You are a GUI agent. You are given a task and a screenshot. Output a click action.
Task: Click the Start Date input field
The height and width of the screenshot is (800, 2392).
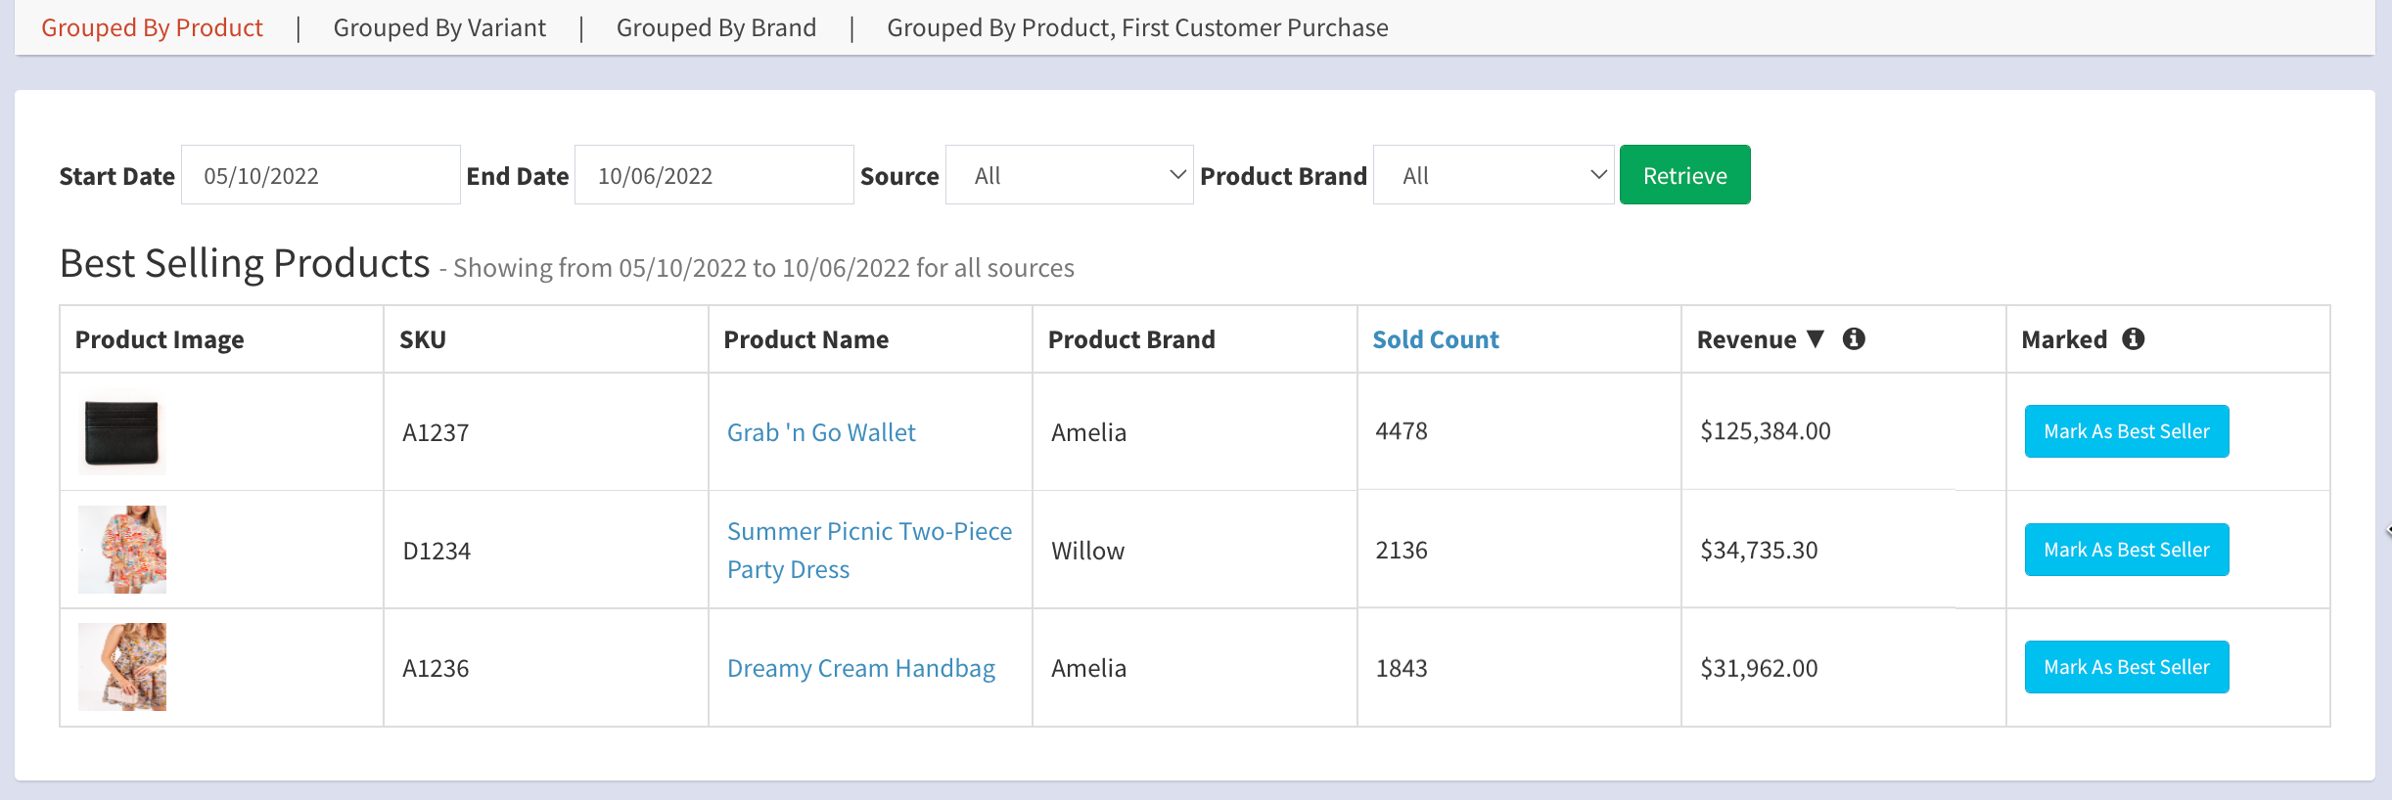(x=320, y=175)
